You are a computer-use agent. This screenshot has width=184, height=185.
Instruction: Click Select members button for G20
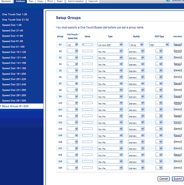(178, 168)
